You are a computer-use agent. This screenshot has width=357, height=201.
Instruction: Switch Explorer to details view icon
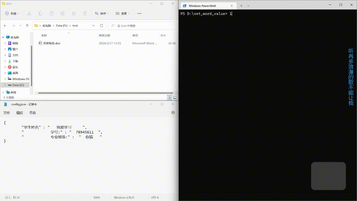point(170,98)
